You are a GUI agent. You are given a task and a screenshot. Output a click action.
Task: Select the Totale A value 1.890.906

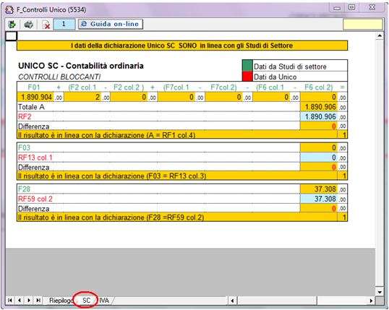[319, 107]
